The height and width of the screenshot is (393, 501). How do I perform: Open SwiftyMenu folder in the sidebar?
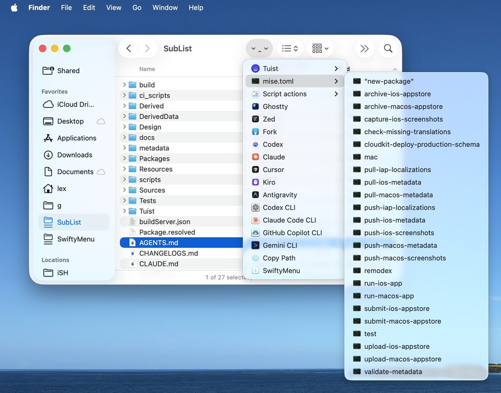[74, 239]
